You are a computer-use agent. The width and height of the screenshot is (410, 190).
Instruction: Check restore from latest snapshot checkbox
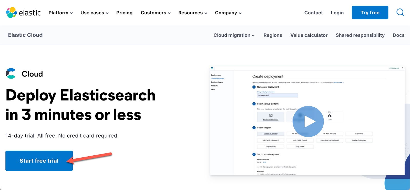coord(258,167)
